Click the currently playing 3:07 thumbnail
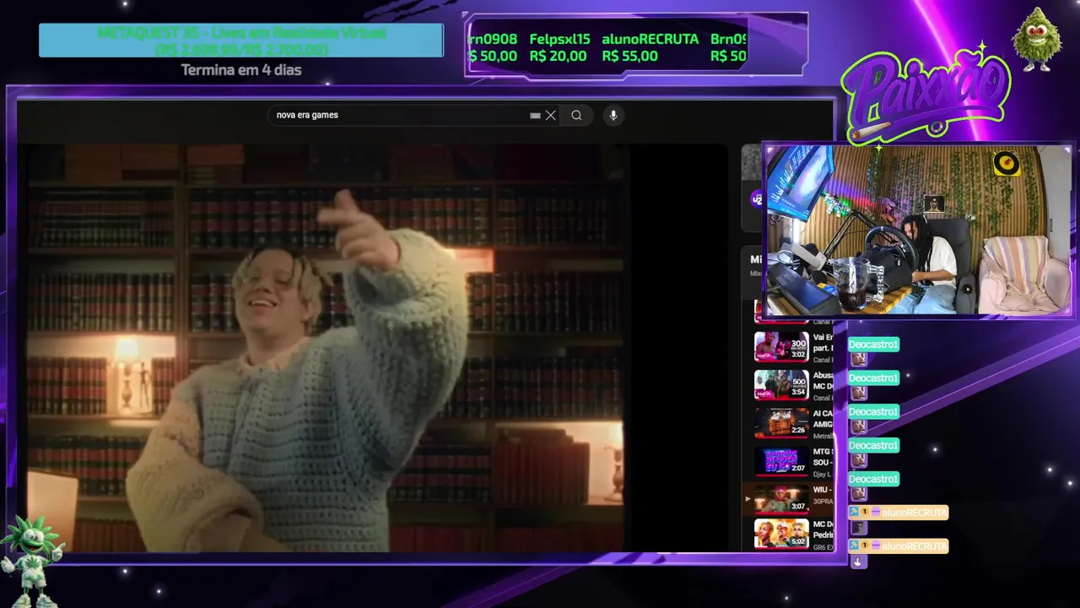 pyautogui.click(x=781, y=498)
